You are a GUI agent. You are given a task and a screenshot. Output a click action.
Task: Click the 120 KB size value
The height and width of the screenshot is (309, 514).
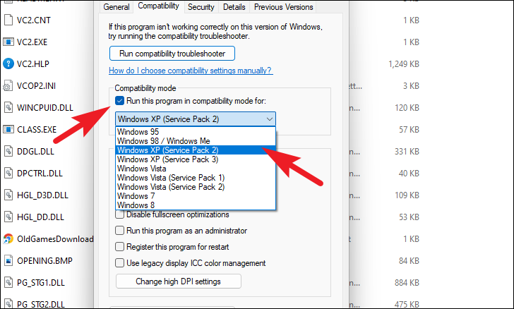[x=407, y=108]
